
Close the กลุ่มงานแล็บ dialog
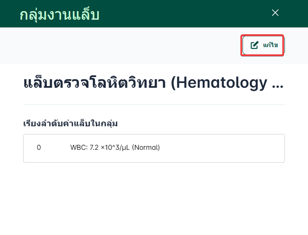click(275, 13)
